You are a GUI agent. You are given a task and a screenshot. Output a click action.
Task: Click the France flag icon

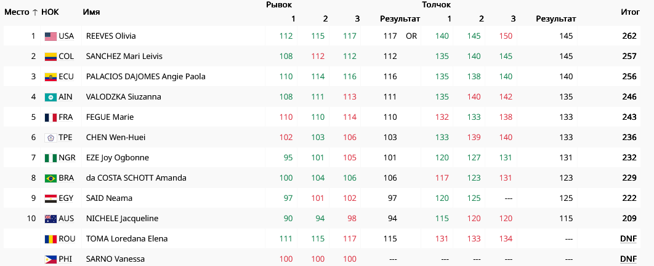click(50, 117)
